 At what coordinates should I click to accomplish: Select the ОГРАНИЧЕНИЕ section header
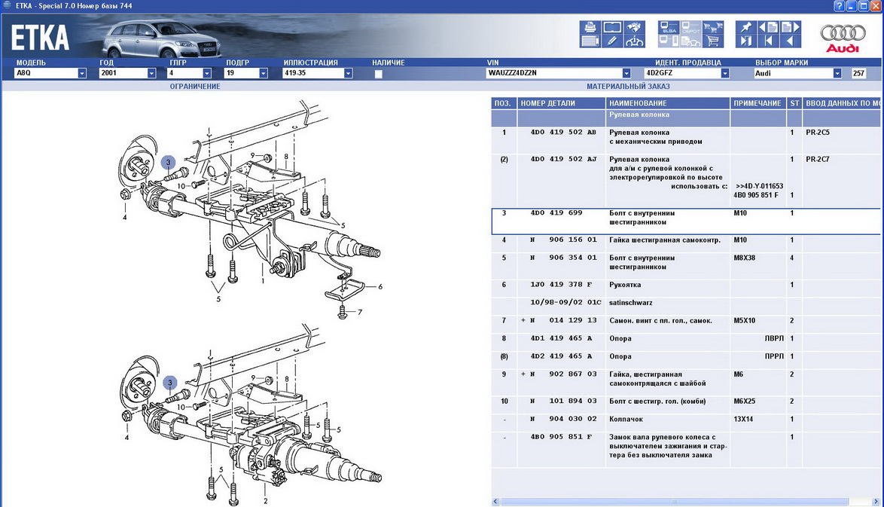click(194, 87)
